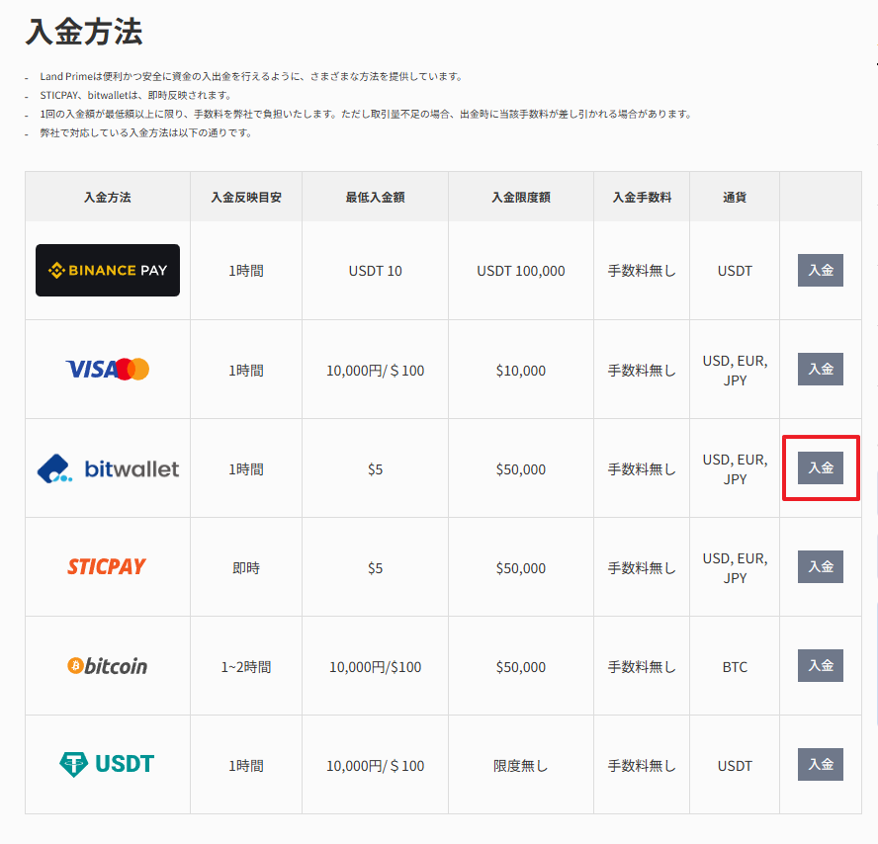The image size is (878, 844).
Task: Click the 1時間 cell in bitwallet row
Action: pyautogui.click(x=246, y=469)
